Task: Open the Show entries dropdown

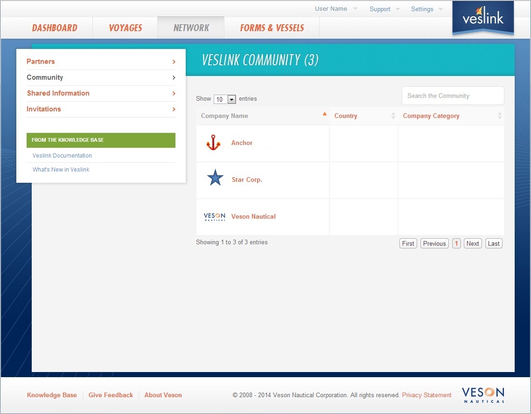Action: tap(231, 99)
